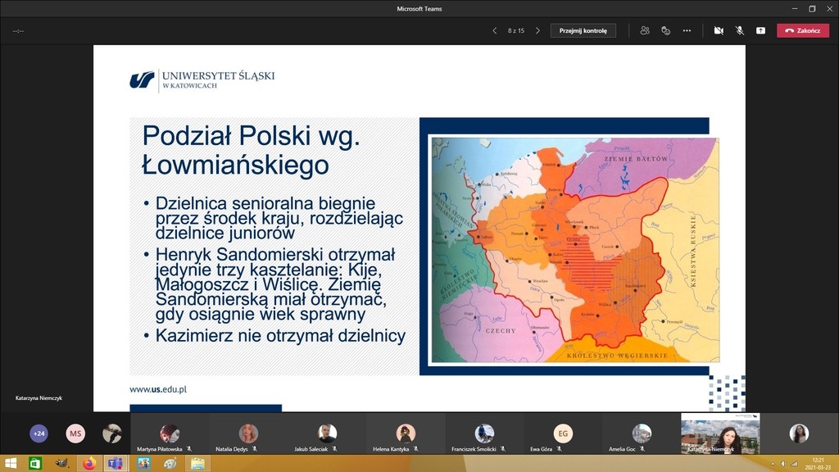Image resolution: width=839 pixels, height=472 pixels.
Task: Open Firefox from the taskbar
Action: tap(88, 464)
